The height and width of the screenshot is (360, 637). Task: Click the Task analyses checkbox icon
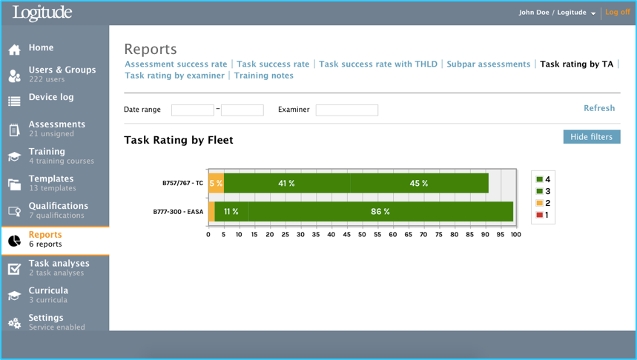[14, 269]
